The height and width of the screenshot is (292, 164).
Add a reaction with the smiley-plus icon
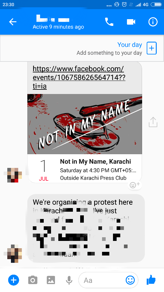tap(135, 185)
